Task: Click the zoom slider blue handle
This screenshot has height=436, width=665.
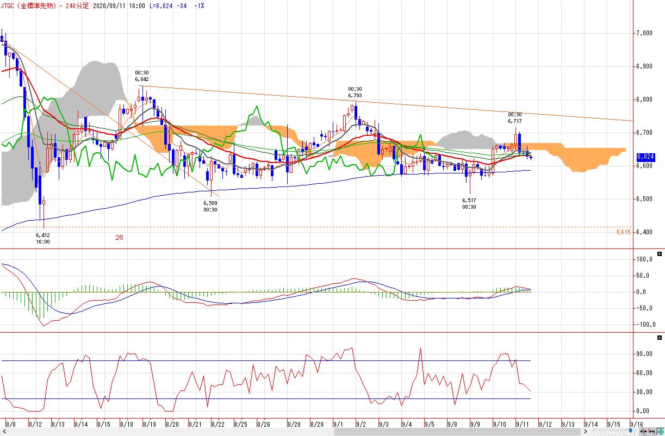Action: pyautogui.click(x=630, y=431)
